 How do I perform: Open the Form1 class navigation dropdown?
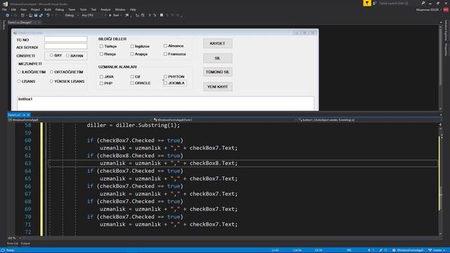(224, 120)
